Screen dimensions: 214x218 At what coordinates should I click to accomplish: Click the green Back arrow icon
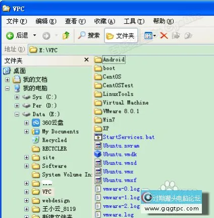[x=10, y=36]
